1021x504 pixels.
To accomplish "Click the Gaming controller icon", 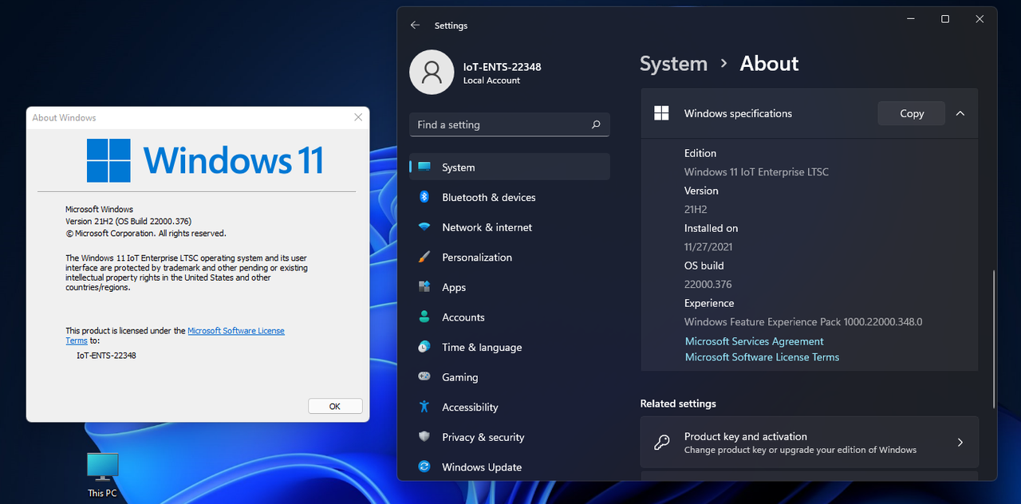I will click(424, 377).
